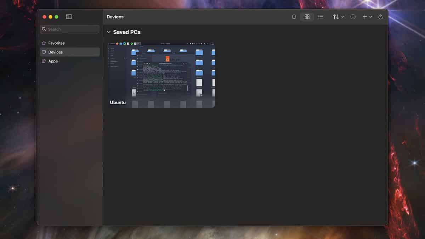
Task: Click the Favorites star icon in sidebar
Action: [x=44, y=43]
